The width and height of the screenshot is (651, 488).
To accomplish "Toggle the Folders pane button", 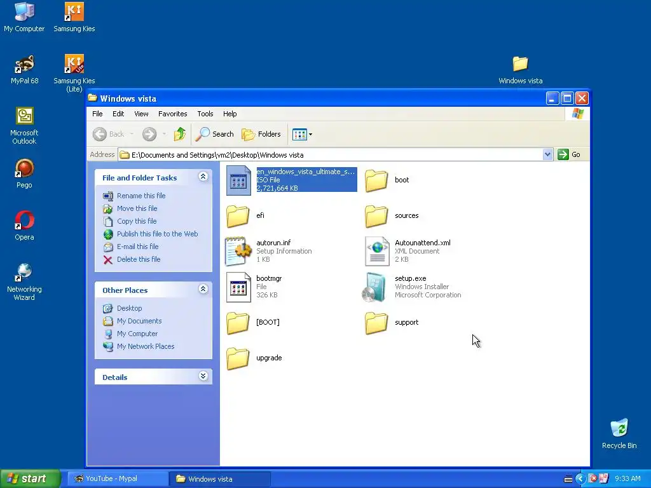I will click(261, 134).
